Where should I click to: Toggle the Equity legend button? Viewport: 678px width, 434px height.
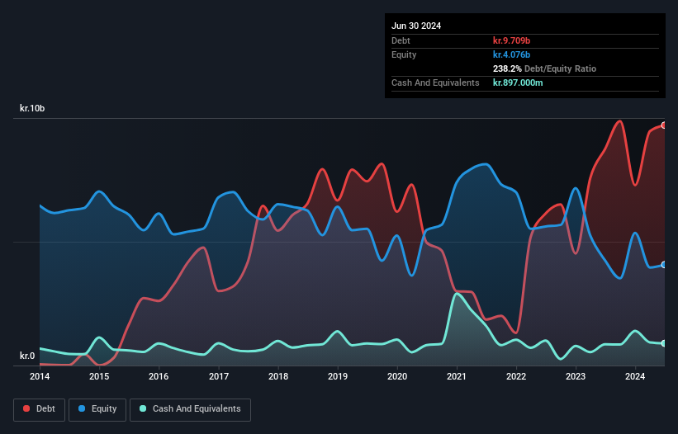[97, 409]
